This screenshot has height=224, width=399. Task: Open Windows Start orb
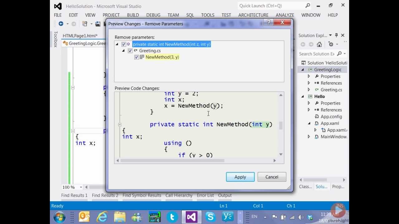(x=59, y=217)
